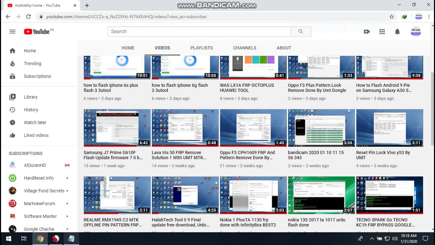The width and height of the screenshot is (435, 245).
Task: Open the Chrome menu three dots
Action: point(429,16)
